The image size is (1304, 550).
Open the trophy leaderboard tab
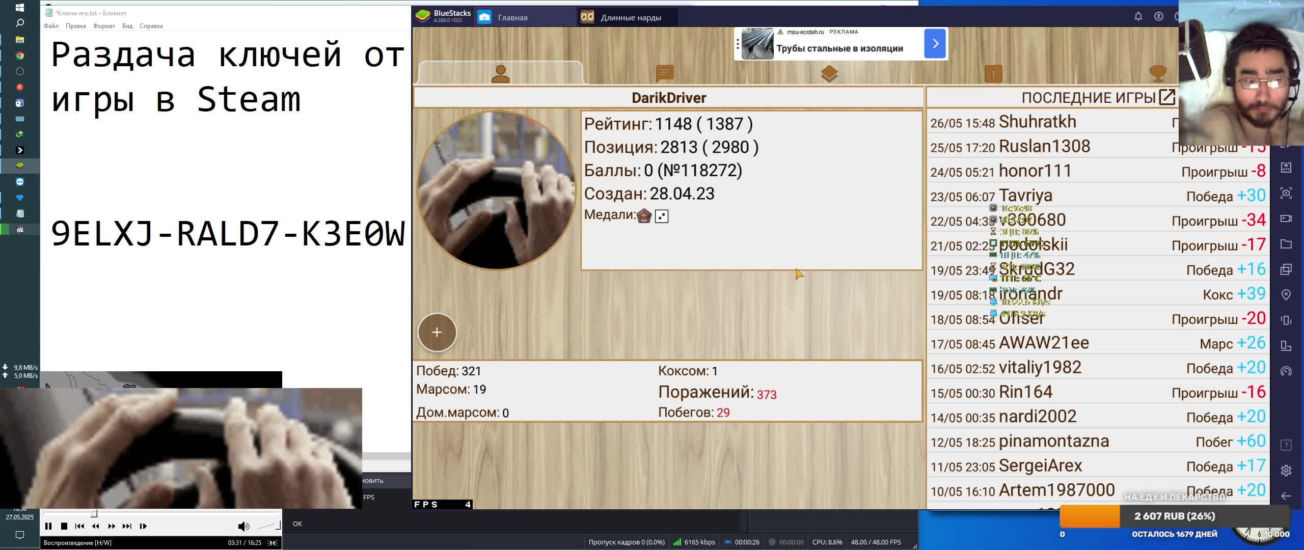point(1157,74)
